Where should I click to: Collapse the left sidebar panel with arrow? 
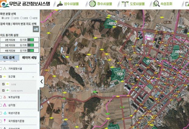coord(42,81)
